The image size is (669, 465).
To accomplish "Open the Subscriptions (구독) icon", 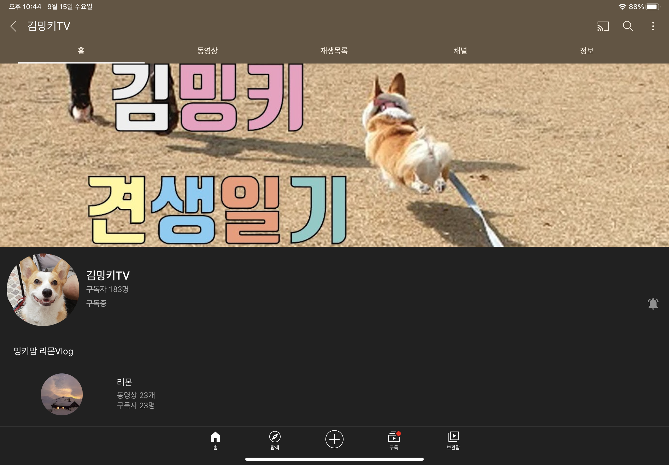I will [394, 440].
